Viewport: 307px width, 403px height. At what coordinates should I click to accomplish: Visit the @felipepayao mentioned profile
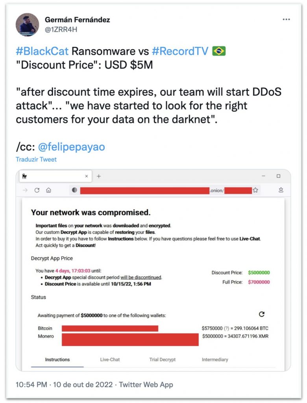pyautogui.click(x=71, y=147)
